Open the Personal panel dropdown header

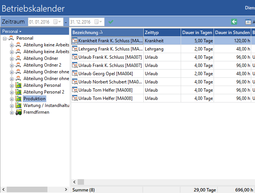pos(12,31)
